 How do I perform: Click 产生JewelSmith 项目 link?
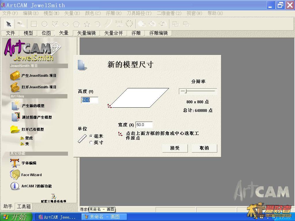point(39,76)
